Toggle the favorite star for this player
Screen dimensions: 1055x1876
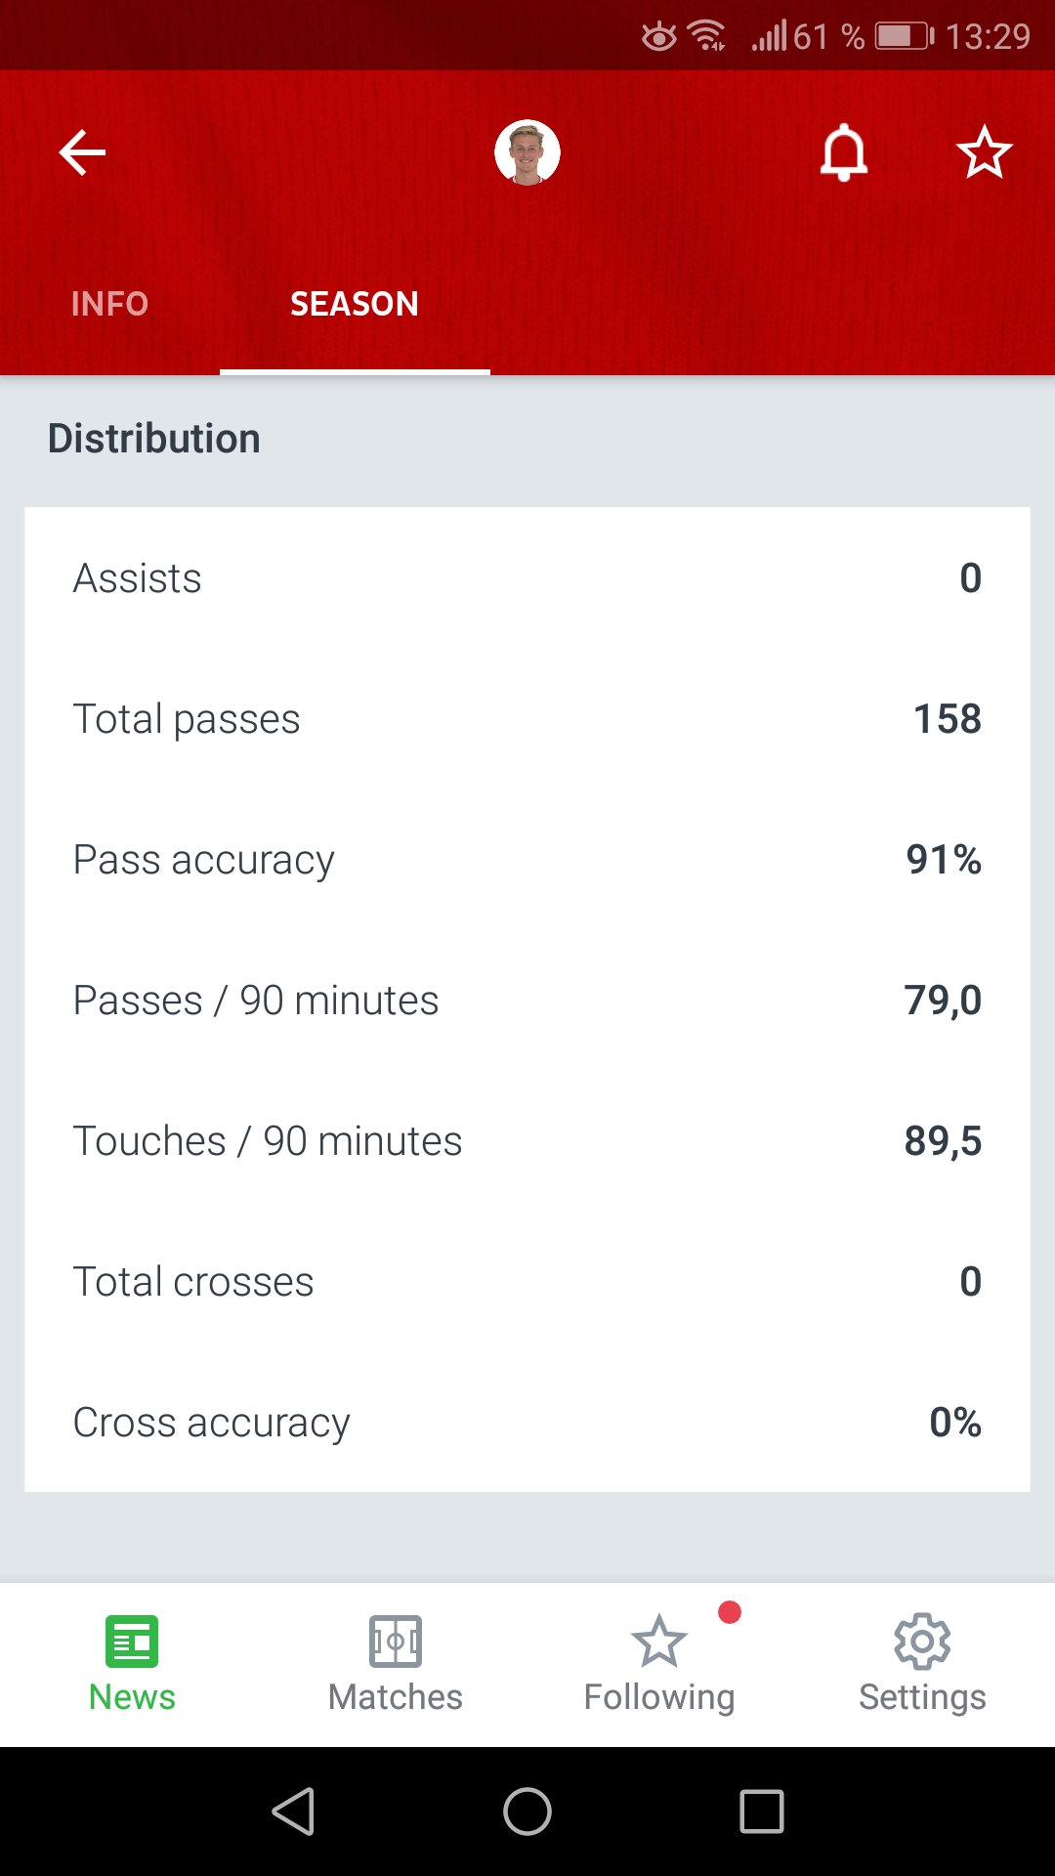[x=984, y=152]
